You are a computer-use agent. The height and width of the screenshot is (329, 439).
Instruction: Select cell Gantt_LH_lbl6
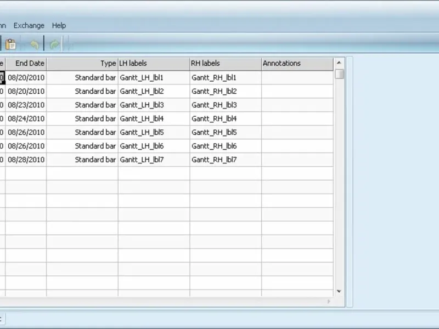click(x=154, y=146)
